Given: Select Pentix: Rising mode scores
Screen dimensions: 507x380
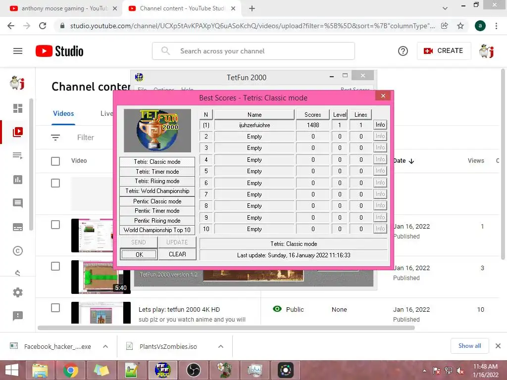Looking at the screenshot, I should point(157,220).
